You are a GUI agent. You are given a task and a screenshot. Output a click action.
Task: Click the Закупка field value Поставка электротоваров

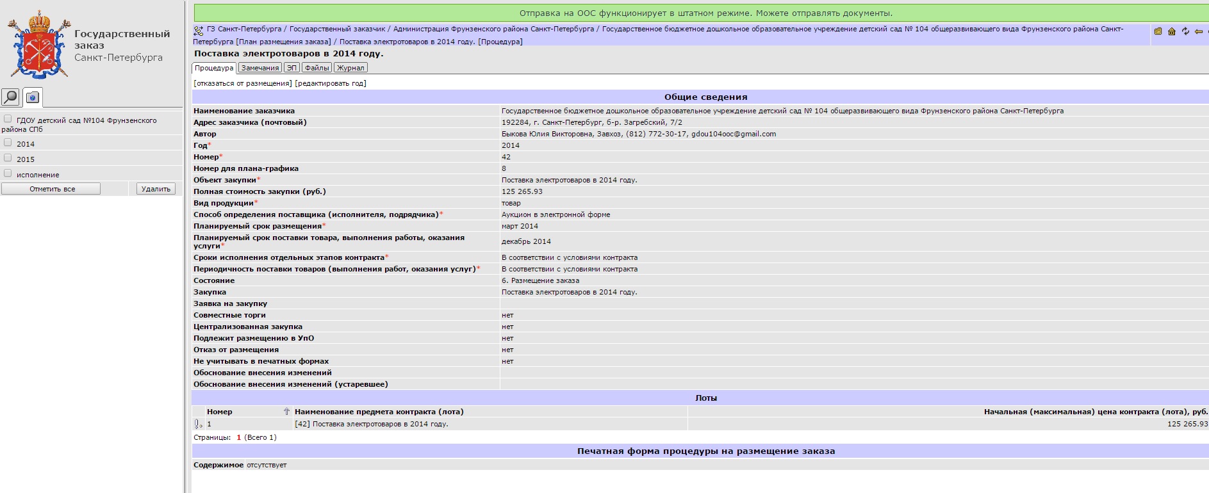click(x=569, y=292)
